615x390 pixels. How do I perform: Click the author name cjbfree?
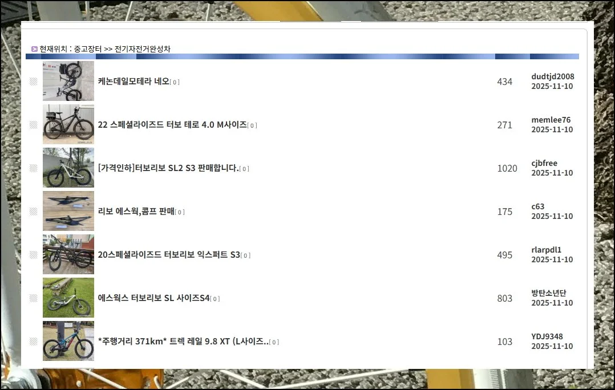pyautogui.click(x=544, y=163)
